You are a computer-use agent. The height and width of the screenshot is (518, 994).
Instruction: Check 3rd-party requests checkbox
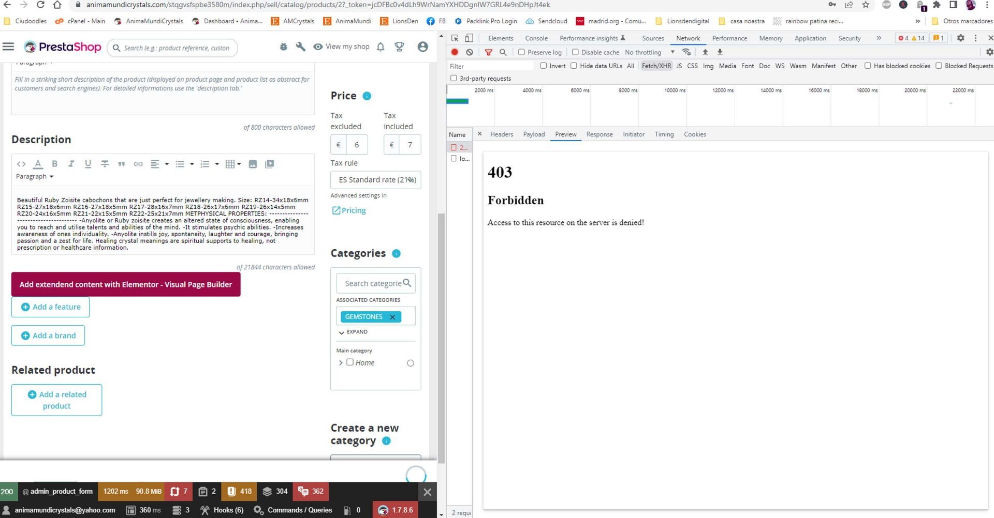[x=454, y=78]
